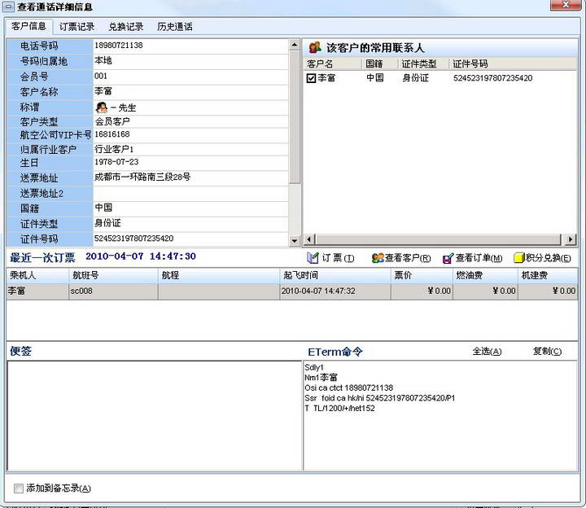Click the yellow 积分兑换 icon
The image size is (586, 508).
pyautogui.click(x=518, y=258)
